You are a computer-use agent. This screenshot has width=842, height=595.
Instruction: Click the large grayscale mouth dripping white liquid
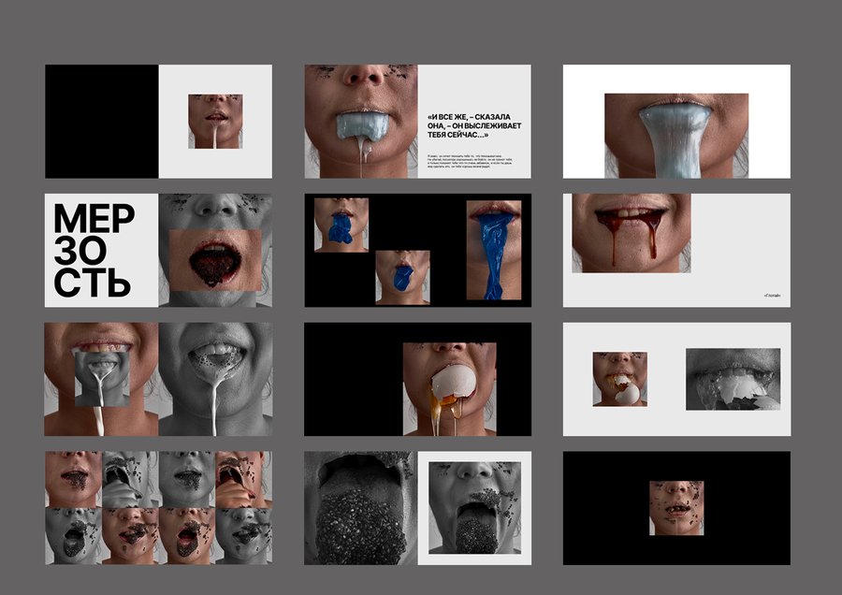(215, 379)
